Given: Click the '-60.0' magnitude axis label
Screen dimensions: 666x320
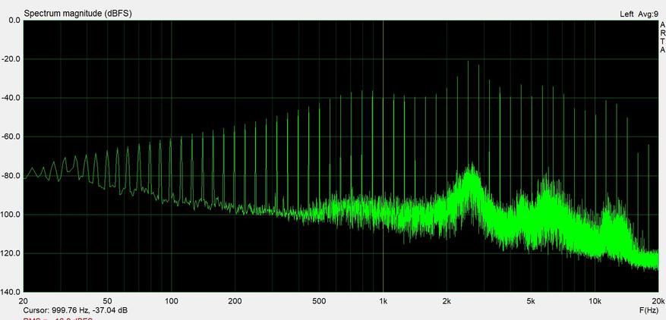Looking at the screenshot, I should tap(12, 136).
